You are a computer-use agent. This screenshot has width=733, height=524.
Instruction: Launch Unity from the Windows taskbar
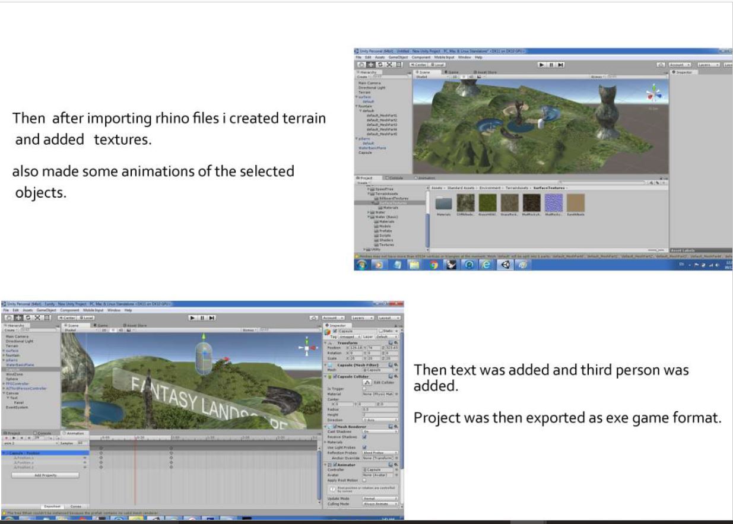pos(504,265)
